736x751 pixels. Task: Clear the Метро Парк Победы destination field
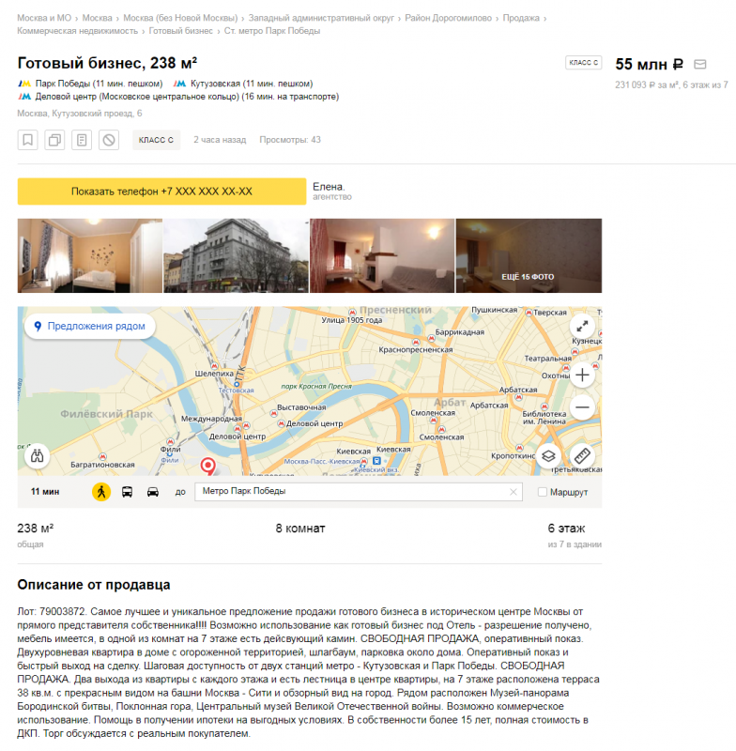point(514,492)
